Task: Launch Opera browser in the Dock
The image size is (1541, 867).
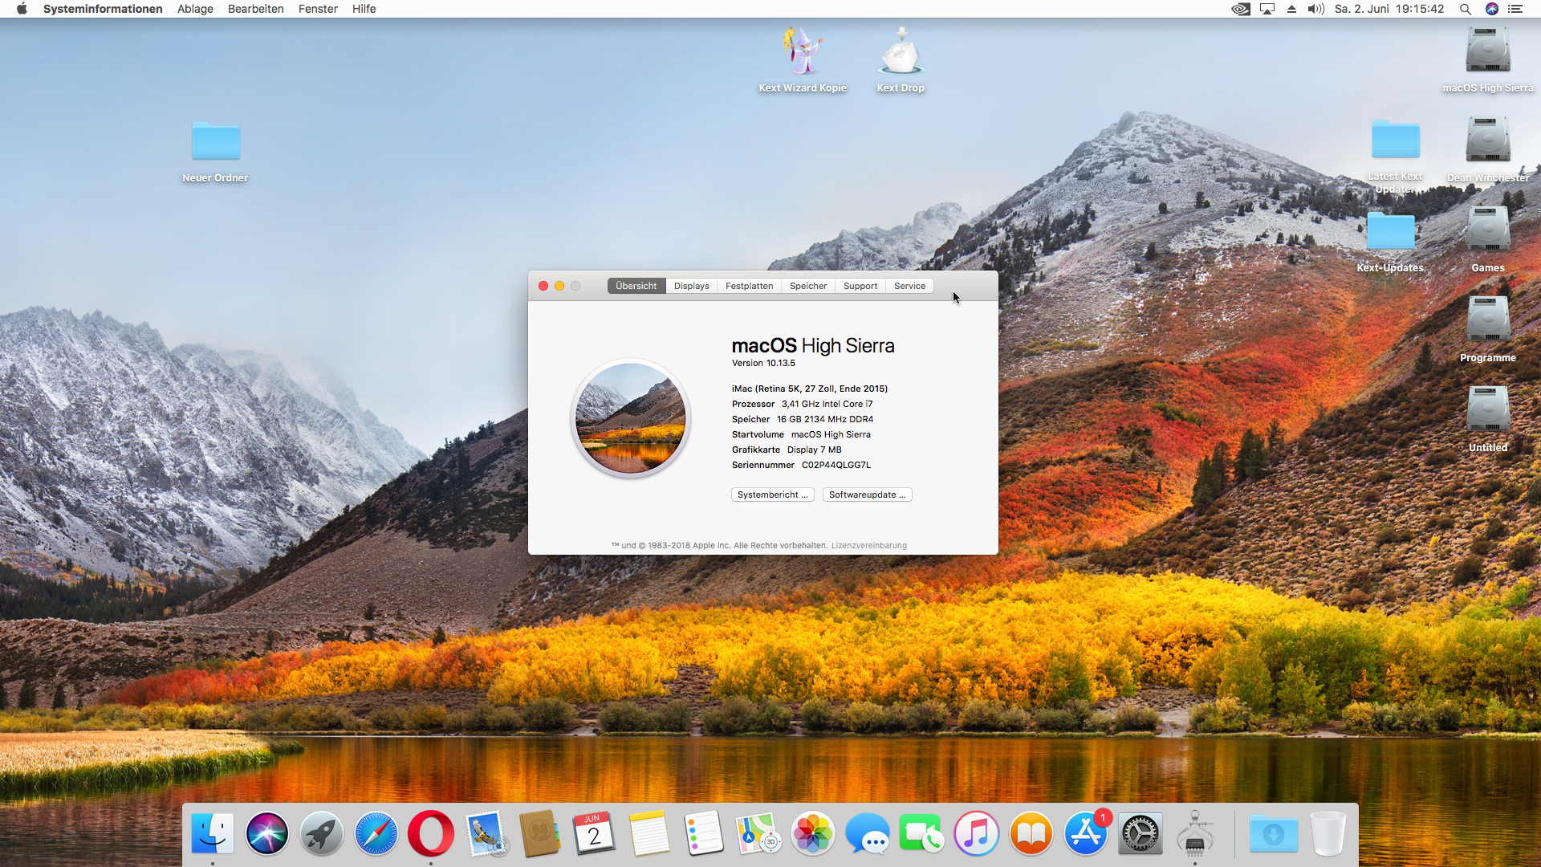Action: [430, 833]
